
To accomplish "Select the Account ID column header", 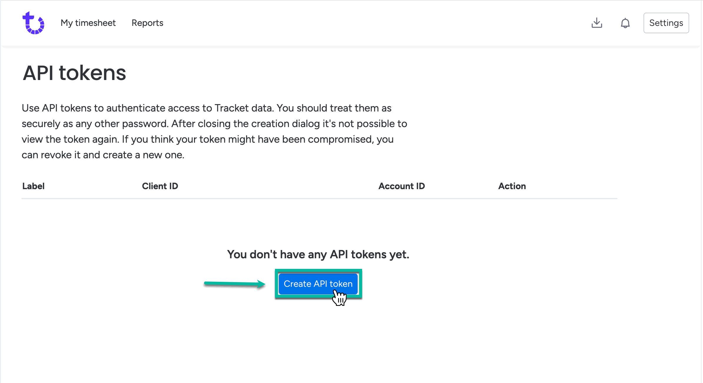I will 401,186.
